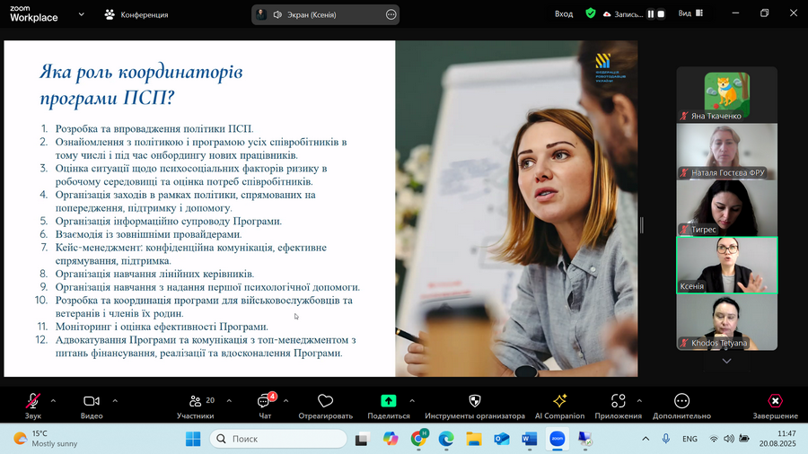Toggle the camera with the Видео button

click(91, 402)
